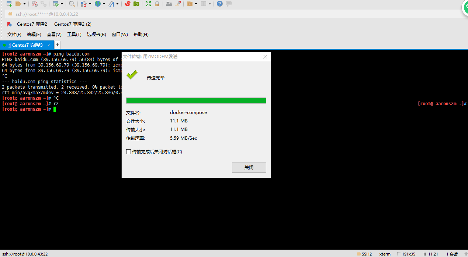Open Help question-mark icon
Image resolution: width=468 pixels, height=257 pixels.
[220, 4]
